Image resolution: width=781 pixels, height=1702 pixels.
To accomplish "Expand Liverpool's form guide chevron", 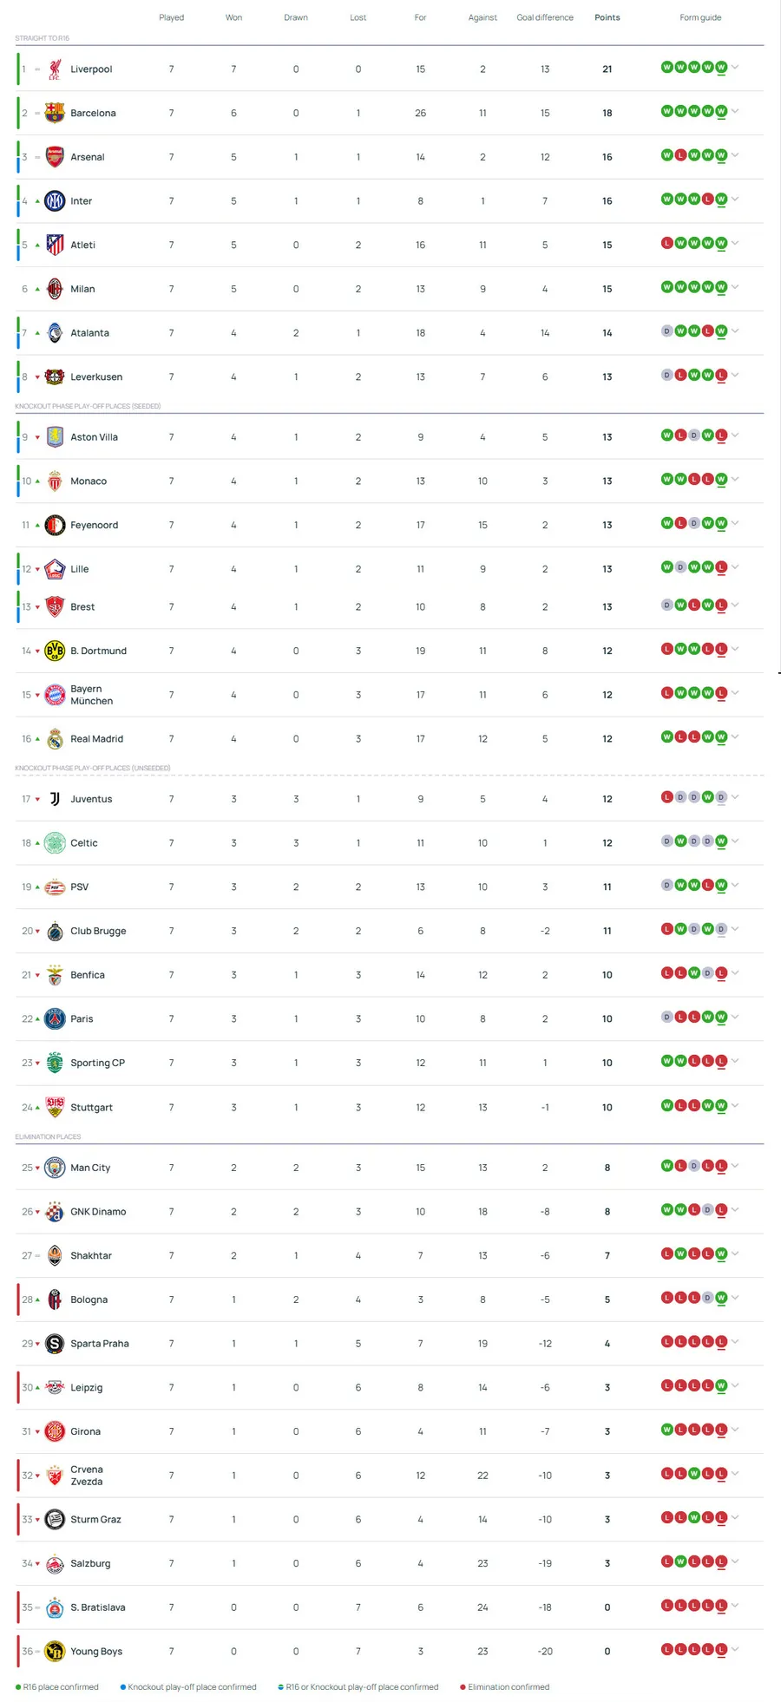I will pyautogui.click(x=735, y=67).
